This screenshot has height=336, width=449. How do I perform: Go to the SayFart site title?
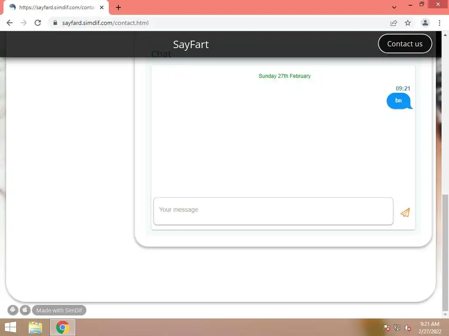191,44
